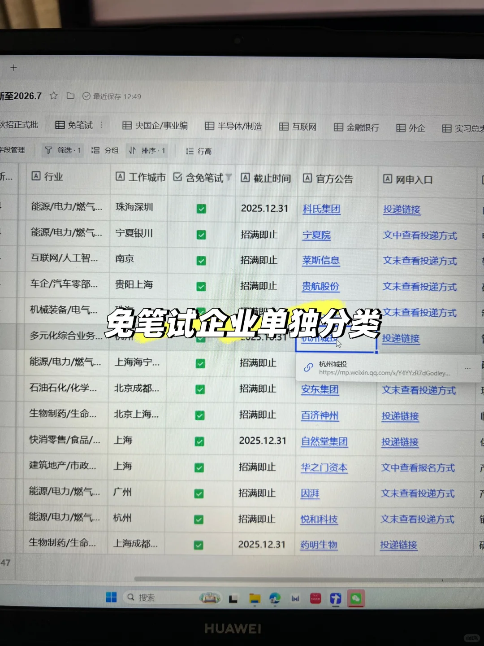
Task: Open the 科氏集团 announcement link
Action: coord(321,209)
